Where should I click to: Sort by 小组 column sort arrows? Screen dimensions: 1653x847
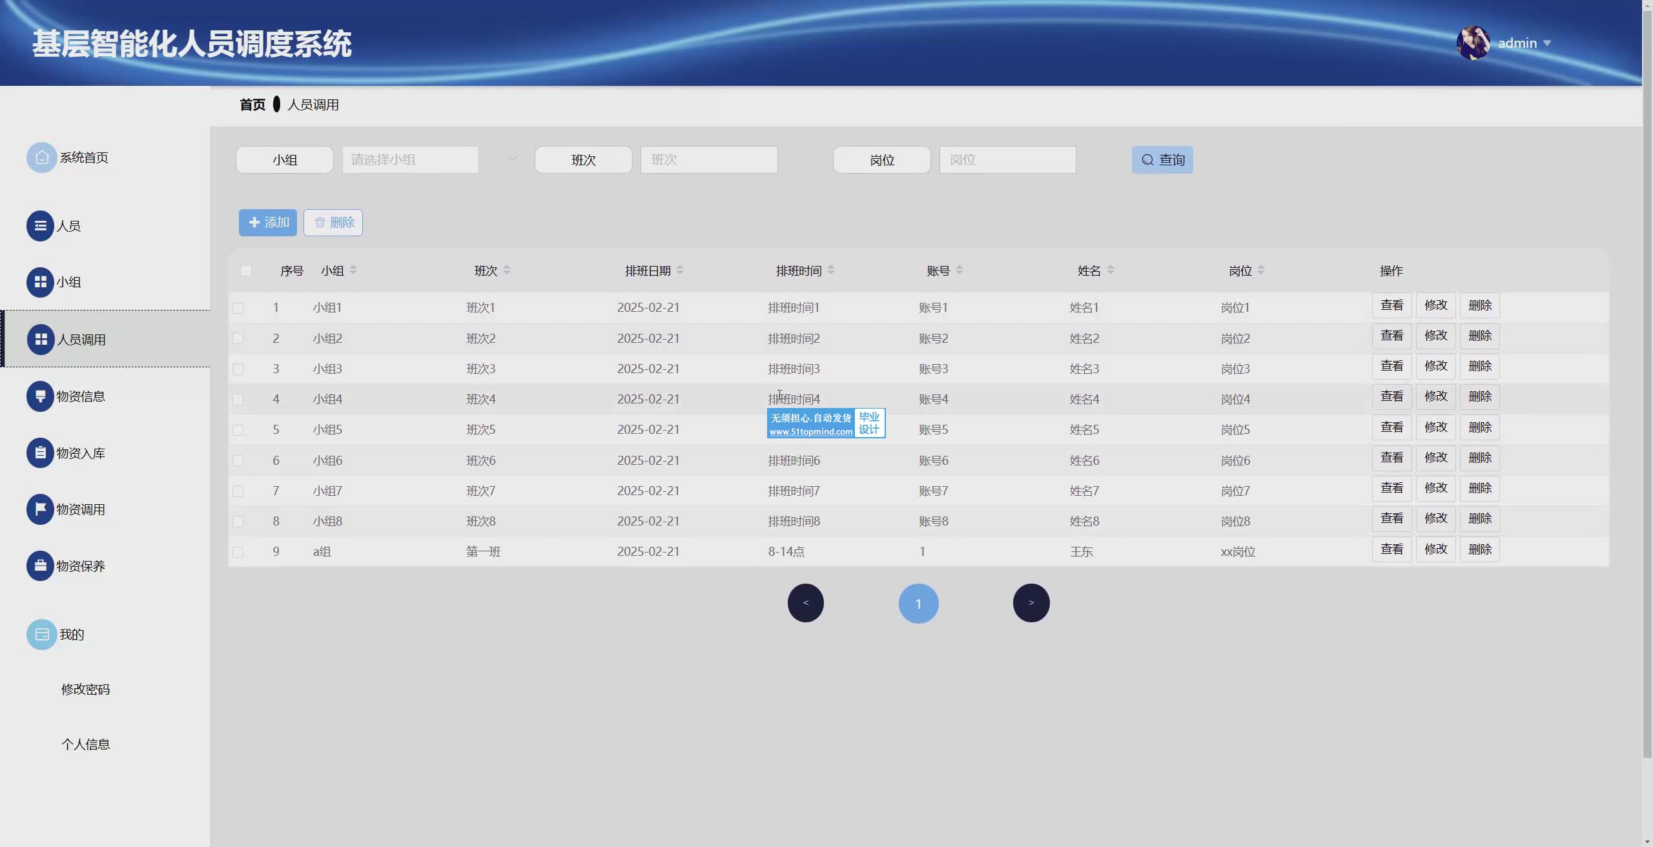[x=353, y=270]
